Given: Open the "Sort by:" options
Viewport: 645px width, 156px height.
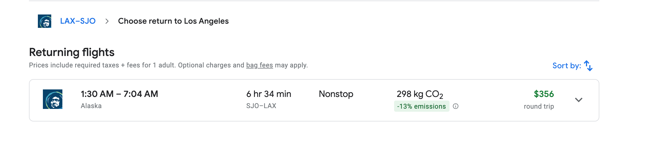Looking at the screenshot, I should point(566,66).
